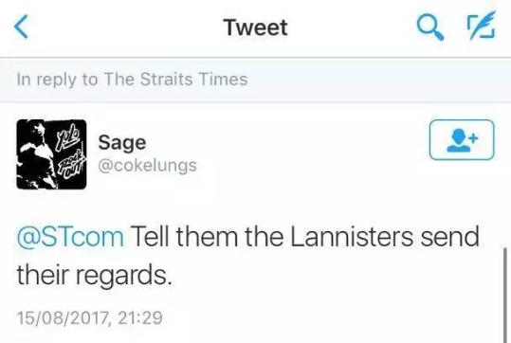Open search with the magnifying glass icon

430,27
